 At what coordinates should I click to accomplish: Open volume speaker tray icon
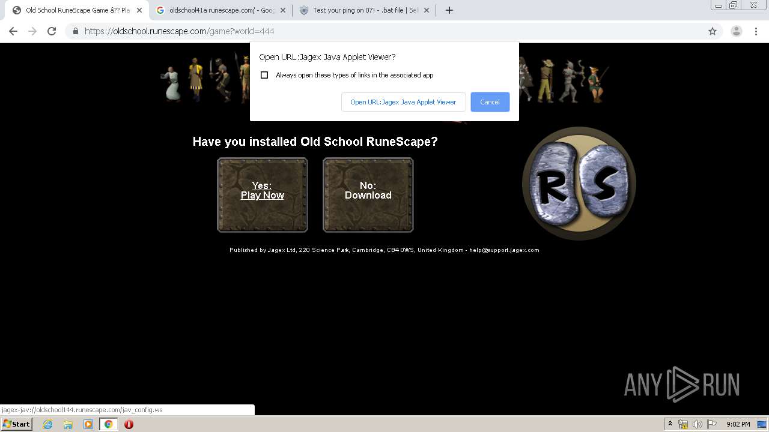point(697,424)
